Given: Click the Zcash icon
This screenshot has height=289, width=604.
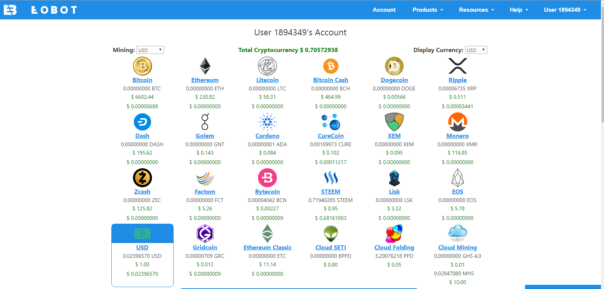Looking at the screenshot, I should [142, 178].
